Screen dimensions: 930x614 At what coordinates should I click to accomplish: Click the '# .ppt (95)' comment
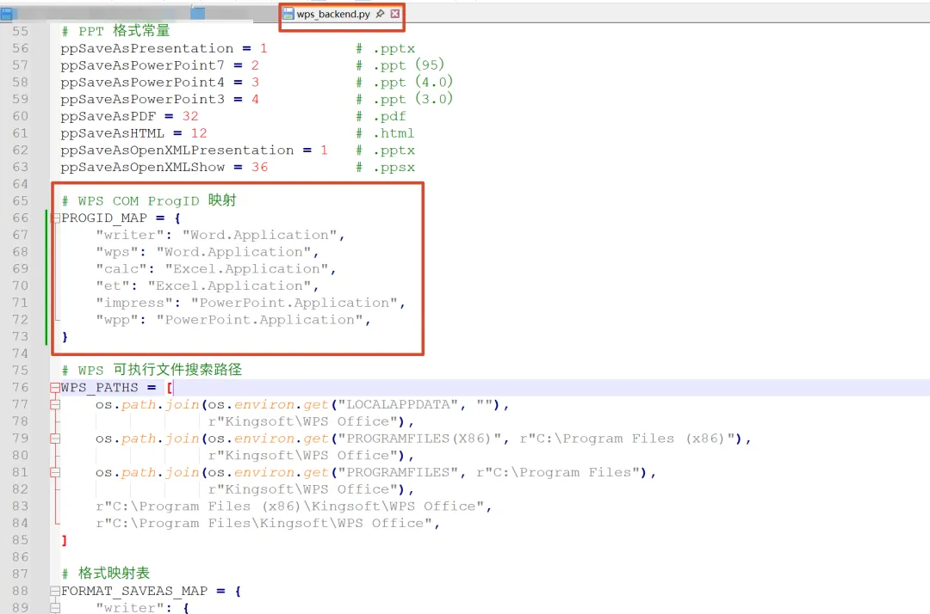(400, 65)
